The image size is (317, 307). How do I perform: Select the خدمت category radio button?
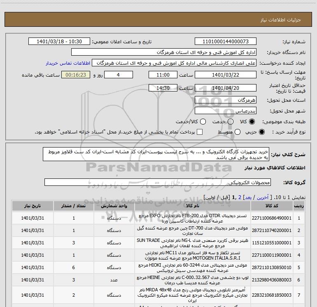(231, 122)
